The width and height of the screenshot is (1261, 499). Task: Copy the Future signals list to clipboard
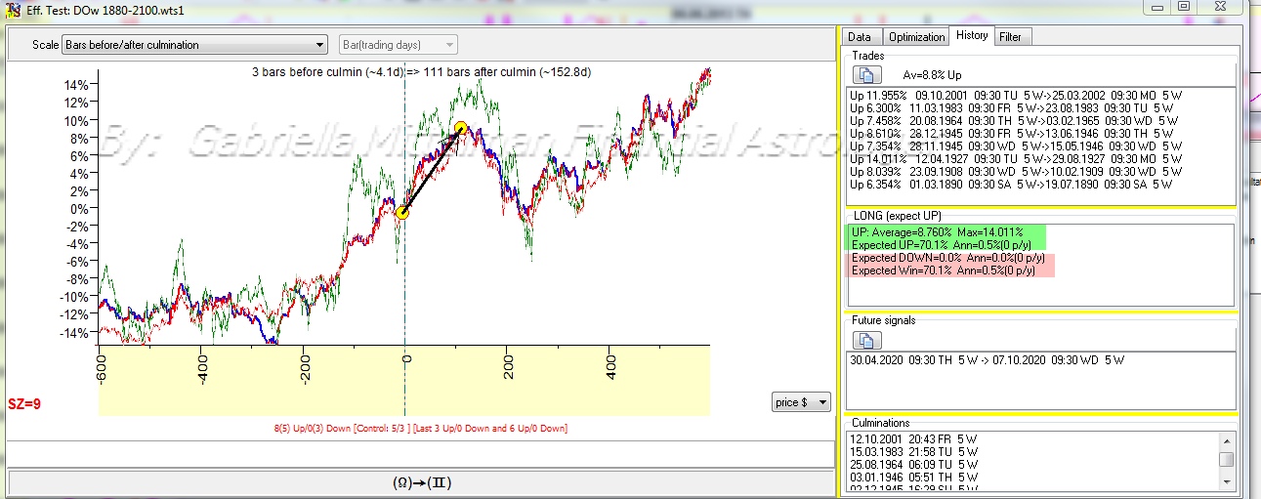pyautogui.click(x=867, y=340)
